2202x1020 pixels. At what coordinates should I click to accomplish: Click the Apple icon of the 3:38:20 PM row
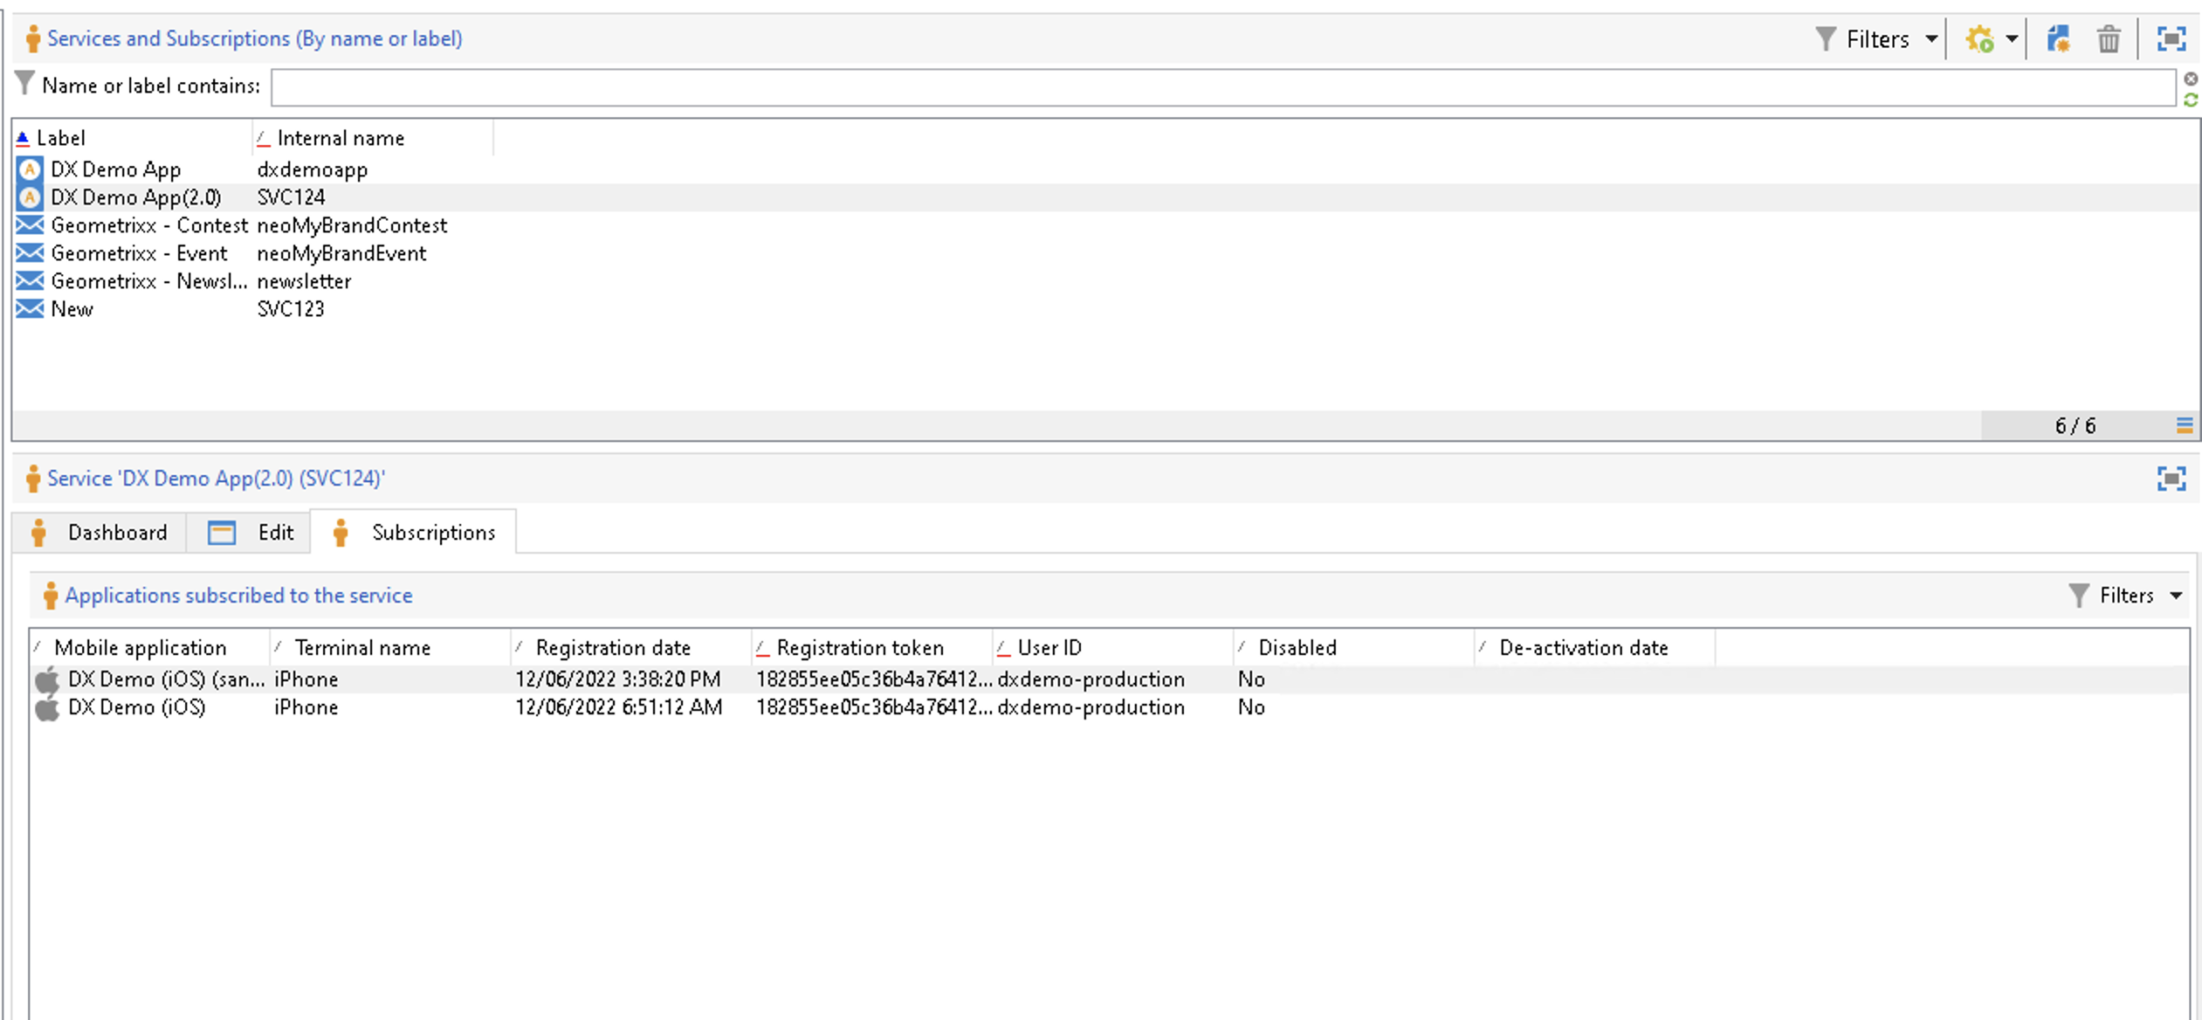48,679
